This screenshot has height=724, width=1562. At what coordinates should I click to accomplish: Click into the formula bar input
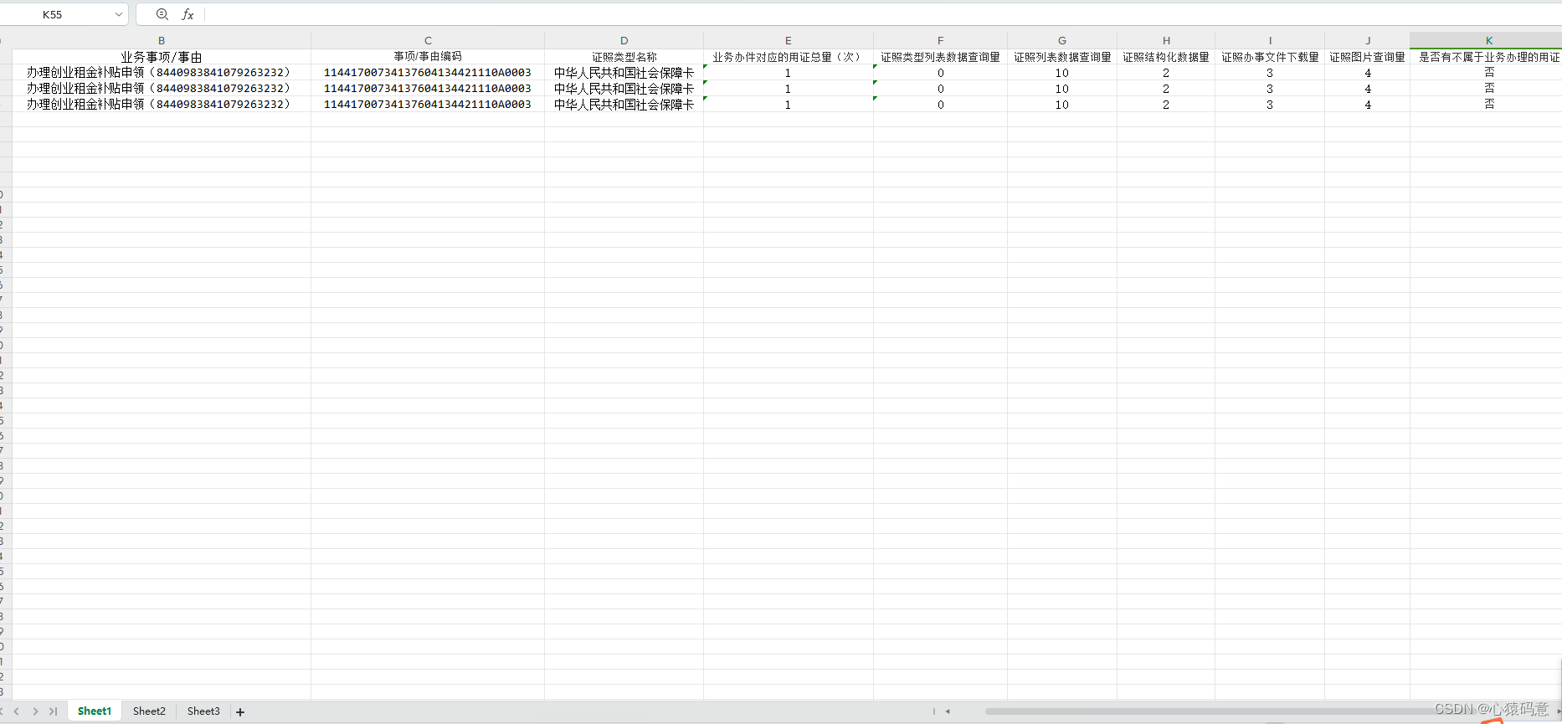(883, 14)
